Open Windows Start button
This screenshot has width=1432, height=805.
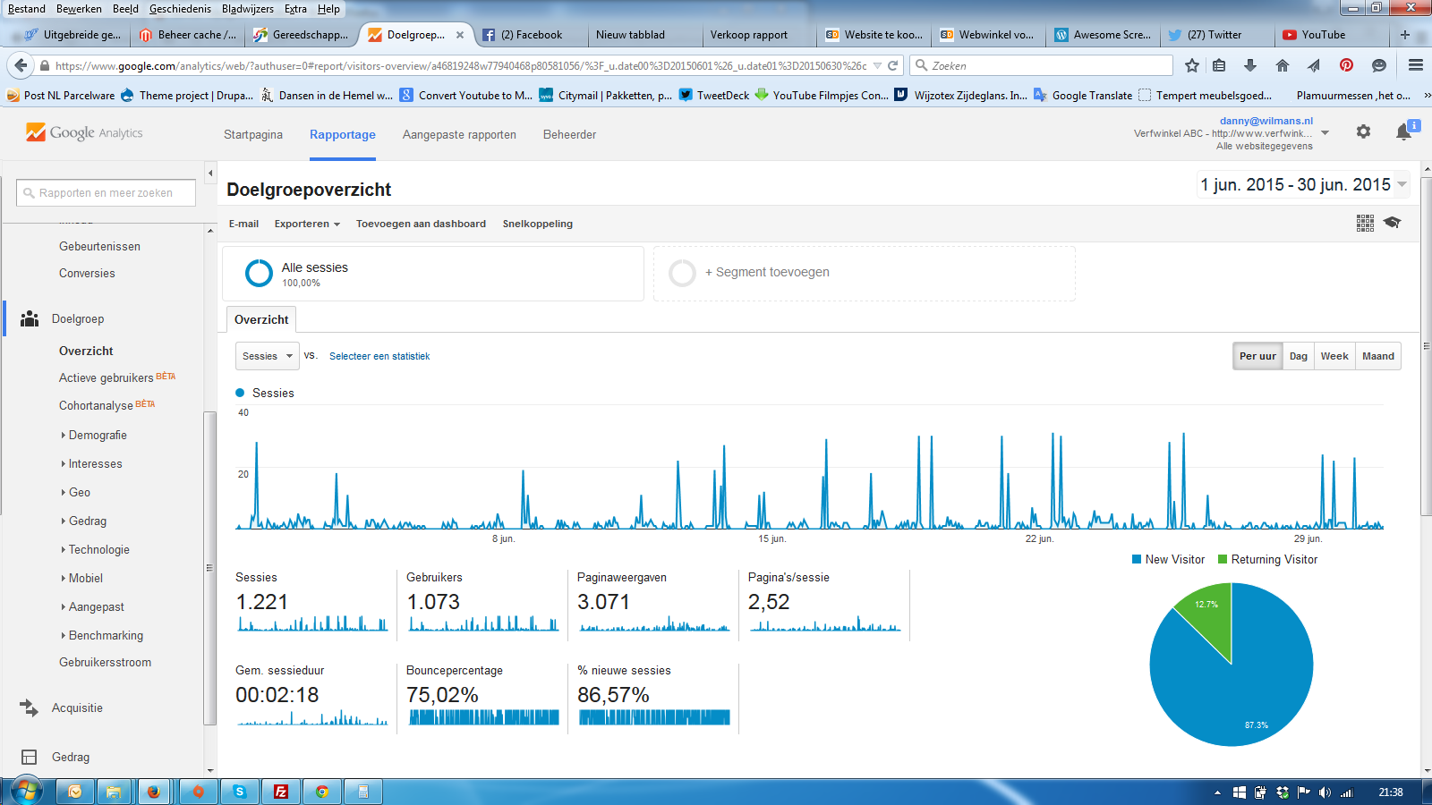(26, 792)
